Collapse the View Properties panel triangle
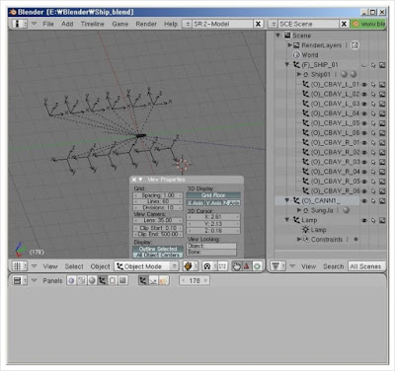The image size is (395, 371). click(x=140, y=180)
